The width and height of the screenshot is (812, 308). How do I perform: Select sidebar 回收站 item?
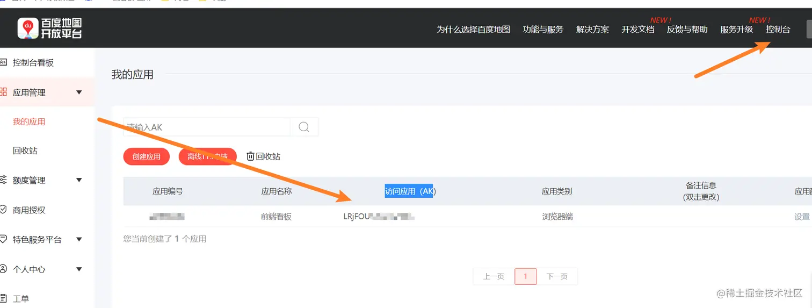pyautogui.click(x=25, y=151)
